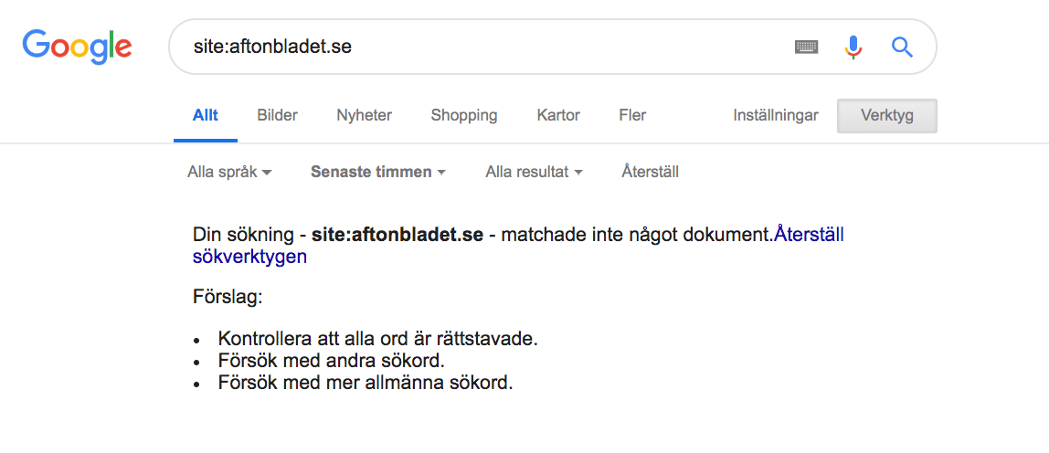This screenshot has height=453, width=1049.
Task: Select the Allt tab
Action: pyautogui.click(x=206, y=115)
